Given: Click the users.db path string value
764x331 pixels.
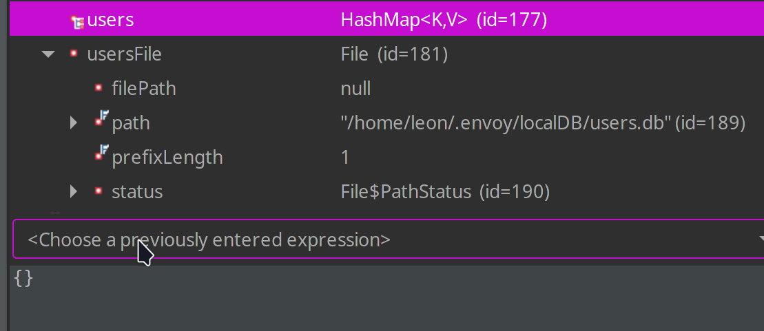Looking at the screenshot, I should (x=506, y=123).
